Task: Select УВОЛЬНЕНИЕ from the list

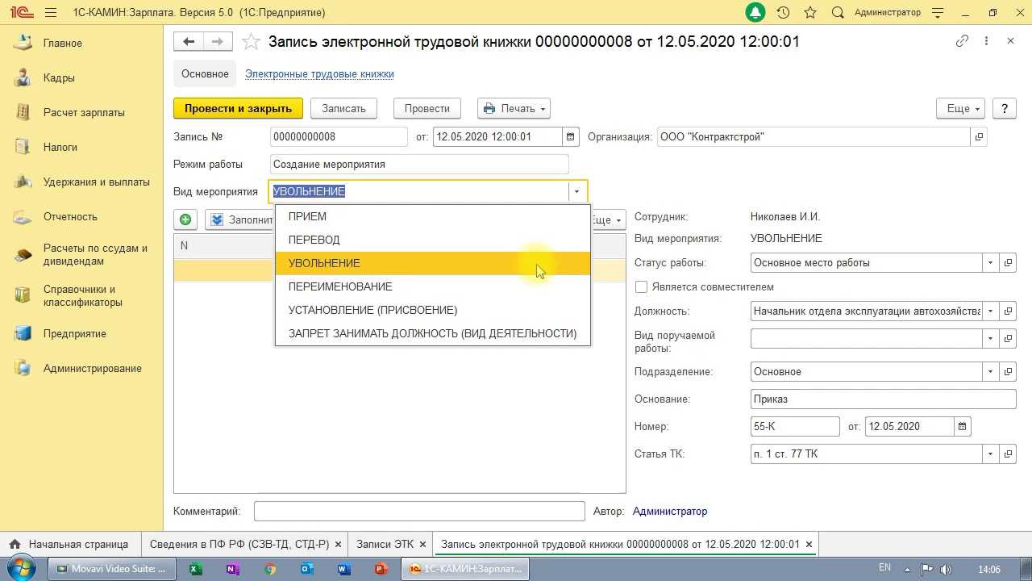Action: 433,264
